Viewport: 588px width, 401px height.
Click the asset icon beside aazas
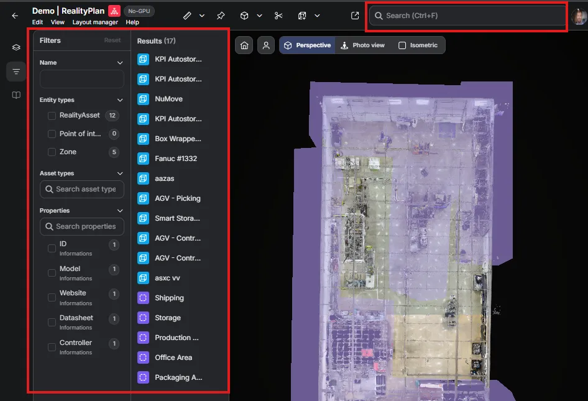pyautogui.click(x=143, y=178)
